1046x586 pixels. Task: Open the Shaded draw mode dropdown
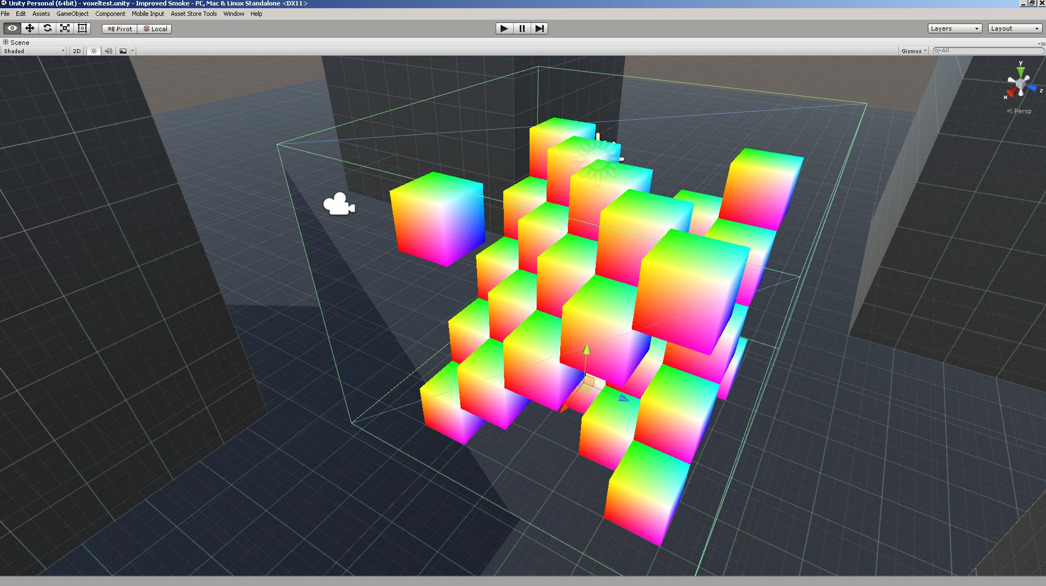33,50
